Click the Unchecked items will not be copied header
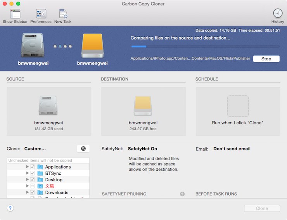The height and width of the screenshot is (220, 287). click(40, 160)
